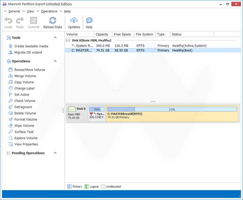Screen dimensions: 243x200
Task: Click the bottom-right window resize grip
Action: 239,196
